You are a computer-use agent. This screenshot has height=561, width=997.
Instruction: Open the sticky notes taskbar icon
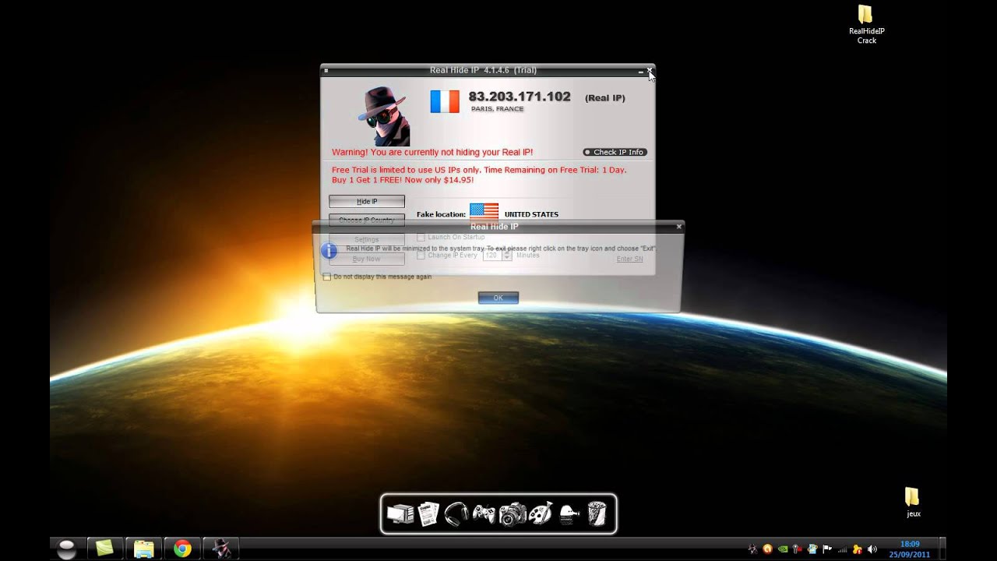(x=105, y=549)
